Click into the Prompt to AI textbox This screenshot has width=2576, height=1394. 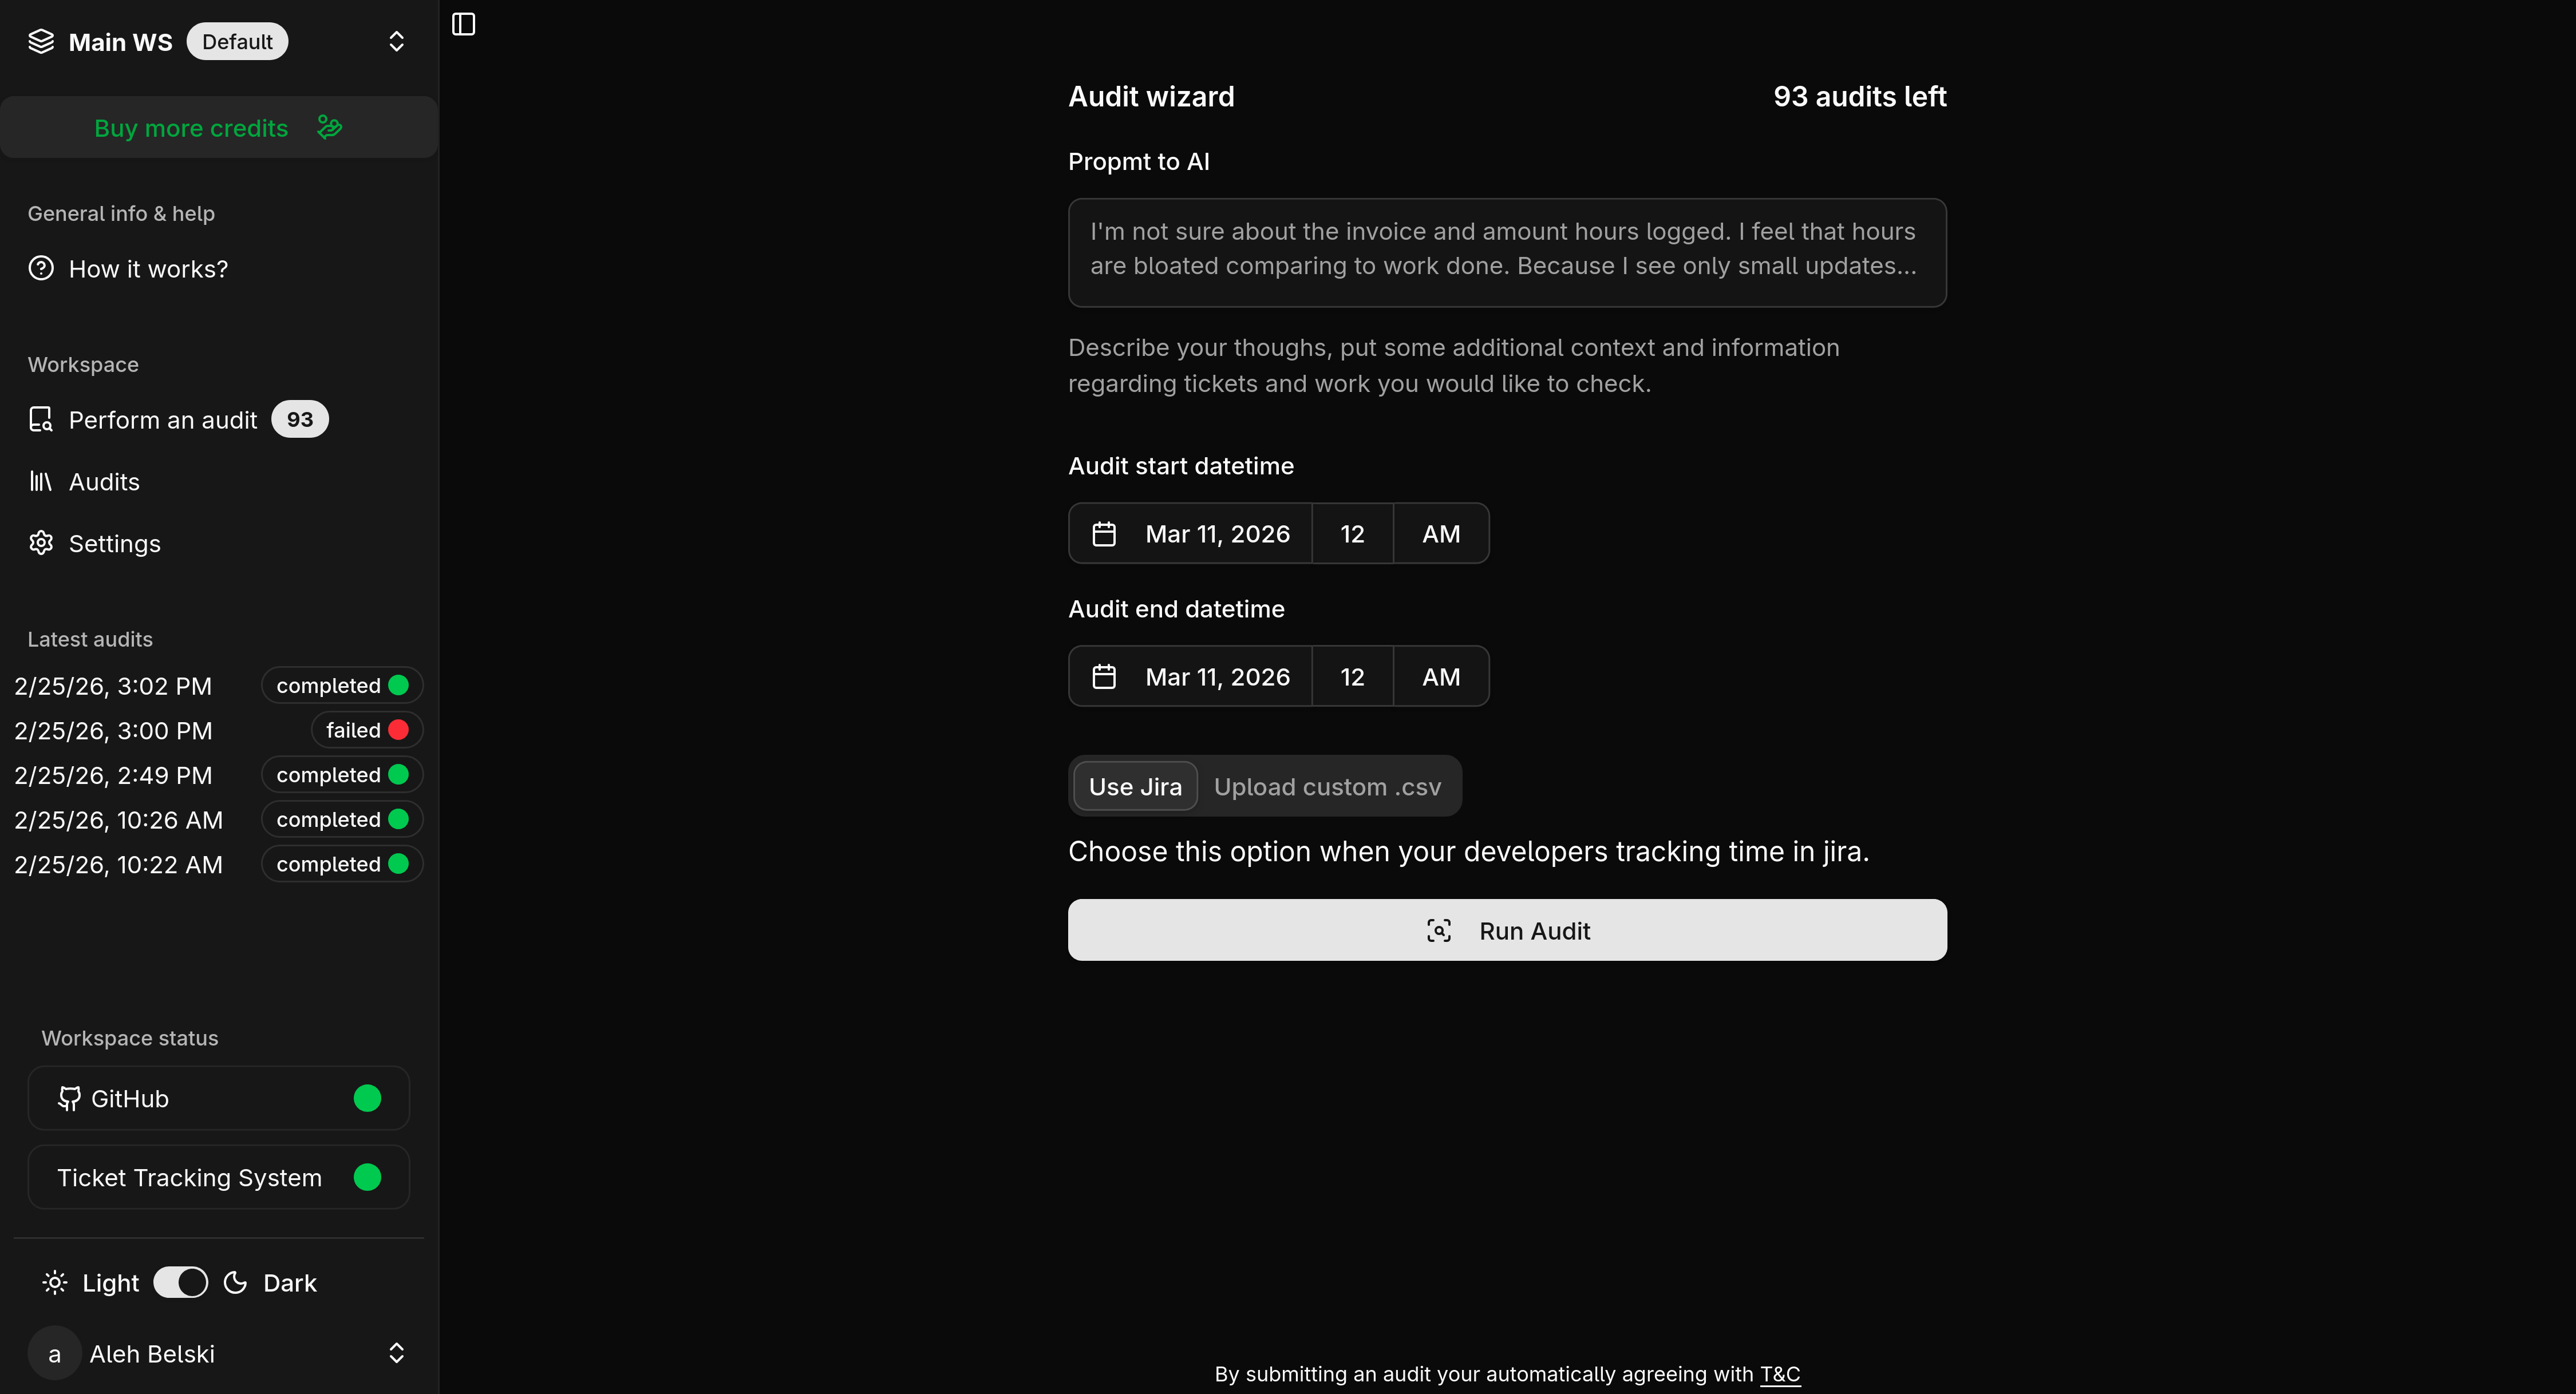pos(1506,252)
